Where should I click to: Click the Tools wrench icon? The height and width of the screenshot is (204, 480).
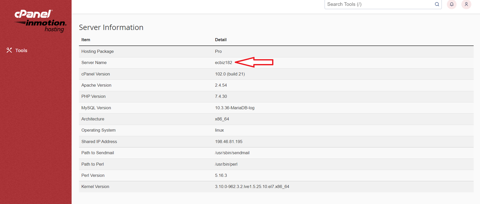pos(9,50)
